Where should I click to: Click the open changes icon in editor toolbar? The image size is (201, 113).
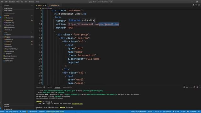(193, 5)
